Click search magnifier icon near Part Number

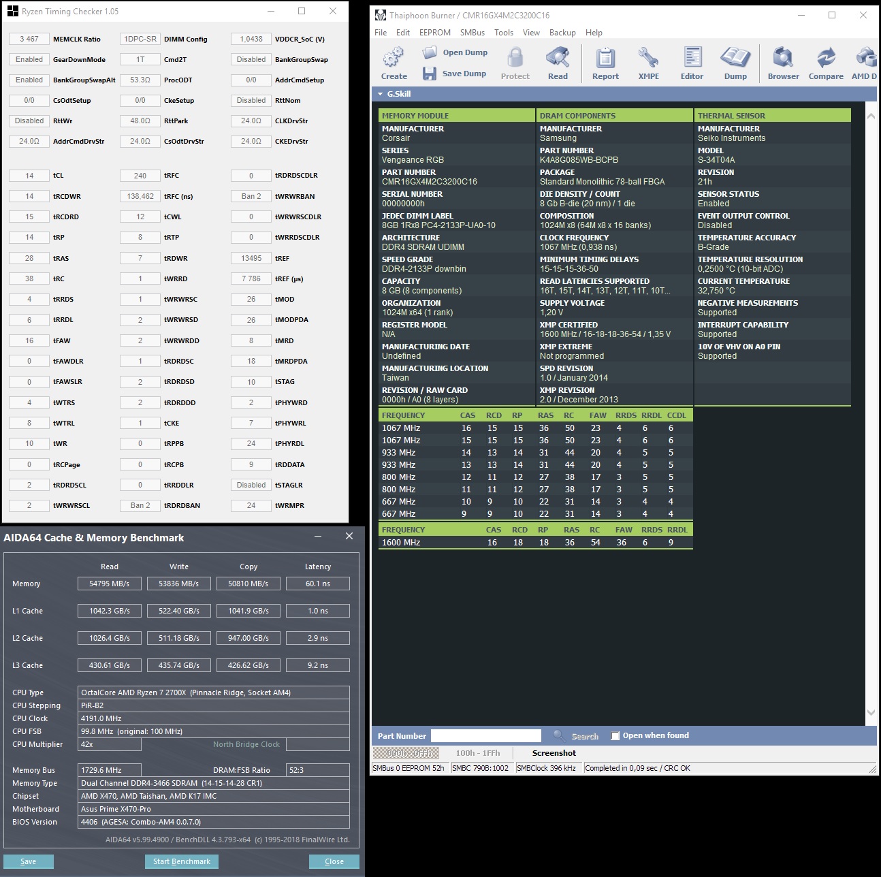(559, 735)
